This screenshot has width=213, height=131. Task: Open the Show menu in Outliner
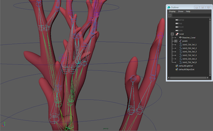click(181, 12)
